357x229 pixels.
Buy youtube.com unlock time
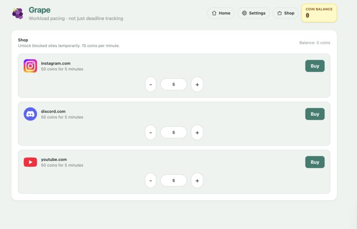[x=315, y=162]
